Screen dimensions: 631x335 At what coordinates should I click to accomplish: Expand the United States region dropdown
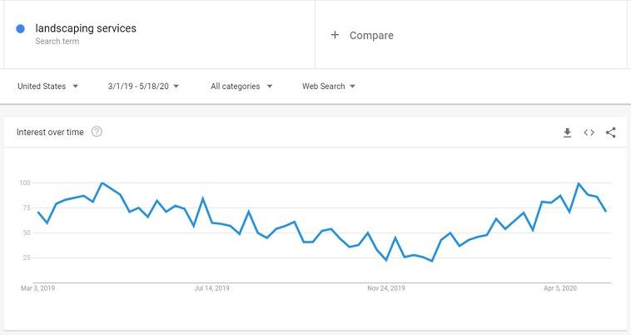48,86
